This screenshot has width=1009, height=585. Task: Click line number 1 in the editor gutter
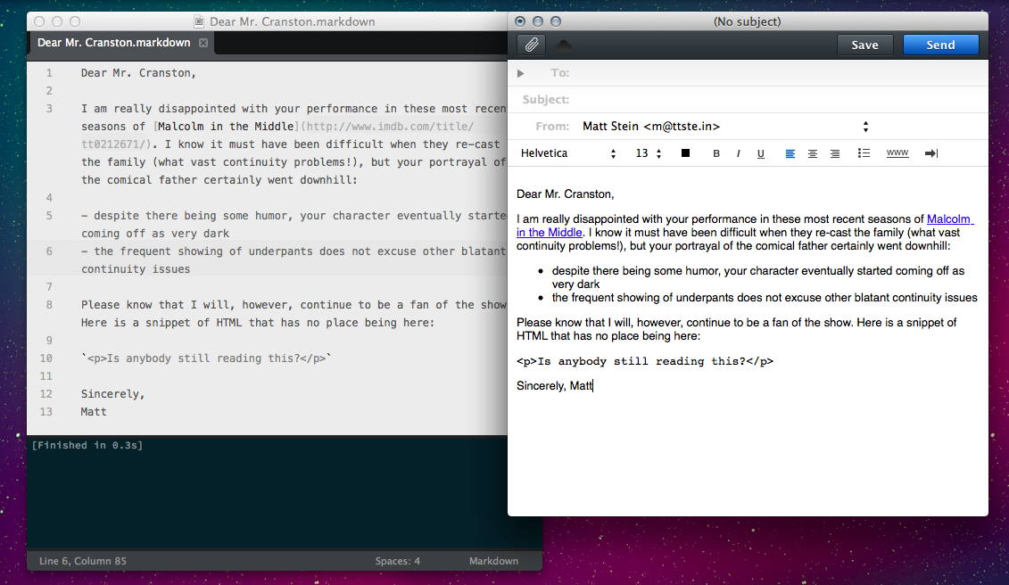tap(49, 73)
